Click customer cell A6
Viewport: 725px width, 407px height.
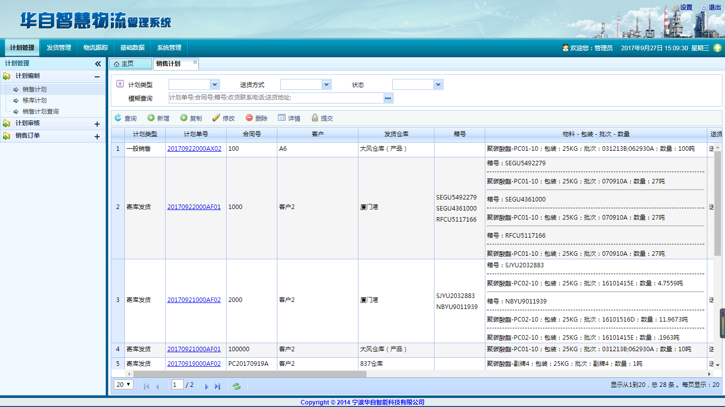(x=318, y=149)
